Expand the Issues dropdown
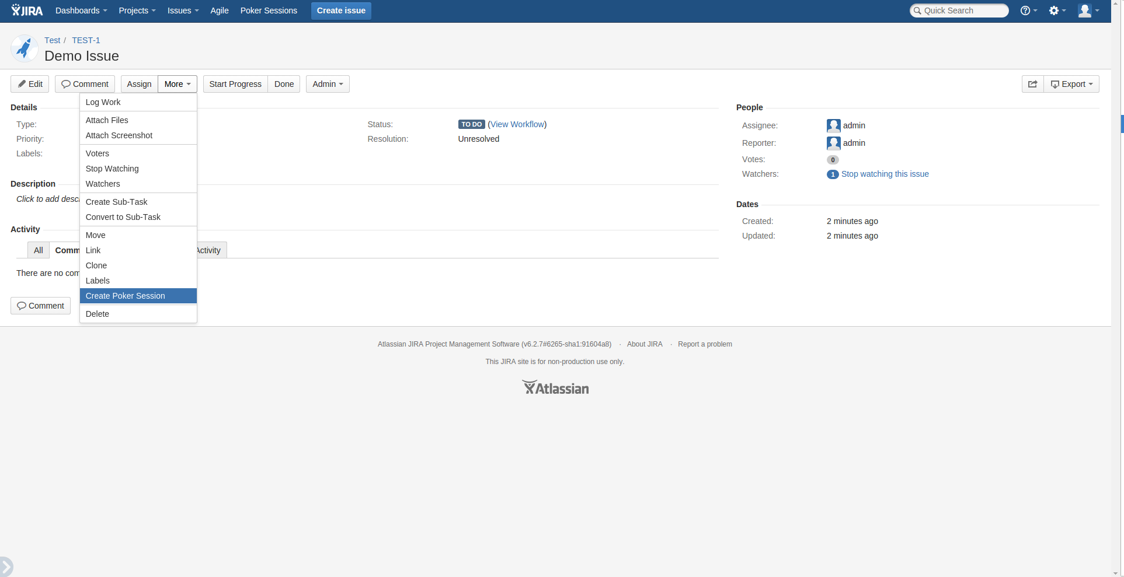 tap(183, 11)
